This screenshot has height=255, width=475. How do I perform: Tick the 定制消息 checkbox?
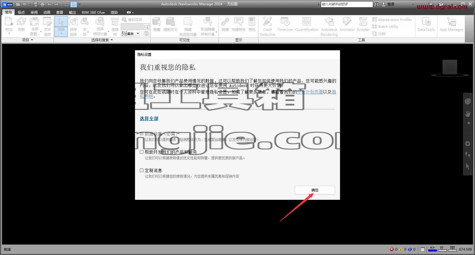142,170
